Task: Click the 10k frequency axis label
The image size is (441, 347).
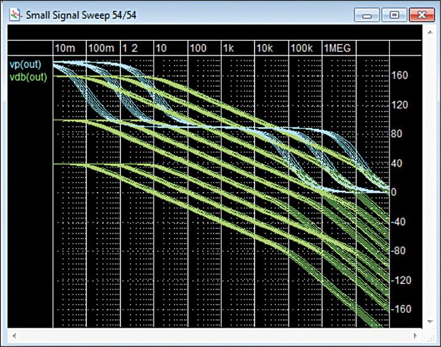Action: pos(265,48)
